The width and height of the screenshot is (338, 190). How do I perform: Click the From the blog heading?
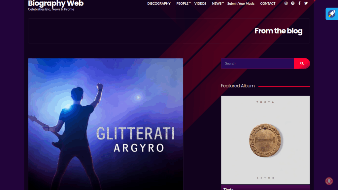click(278, 31)
